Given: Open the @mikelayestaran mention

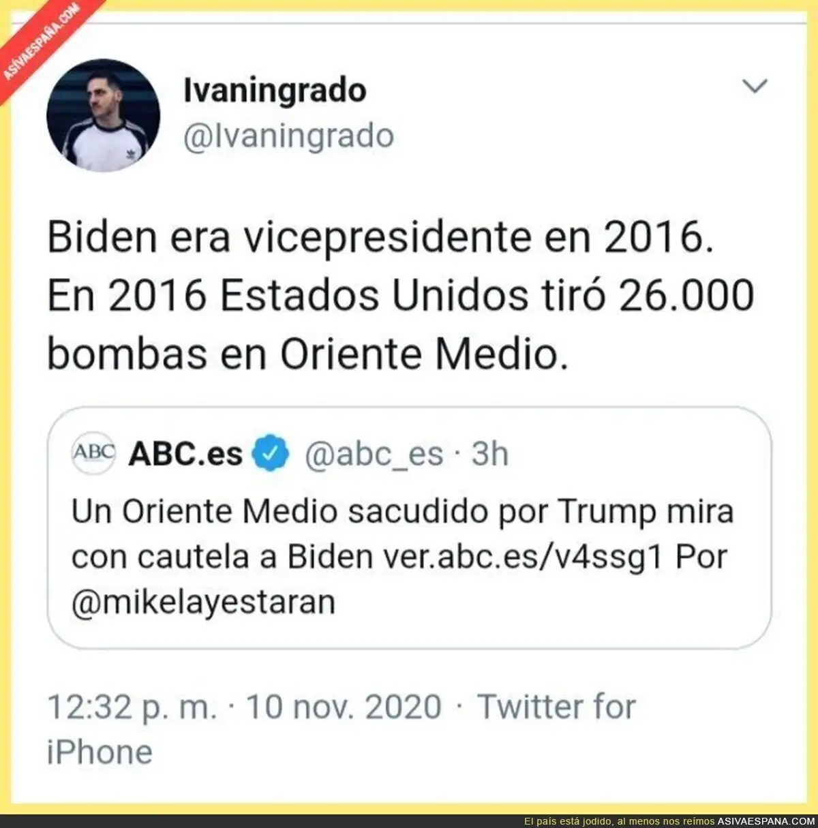Looking at the screenshot, I should [x=203, y=602].
